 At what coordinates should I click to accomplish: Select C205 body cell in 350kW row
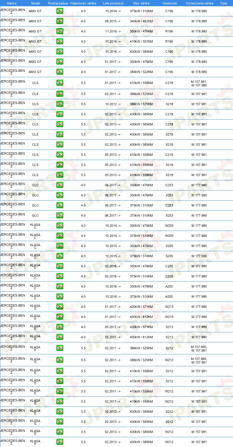click(169, 266)
